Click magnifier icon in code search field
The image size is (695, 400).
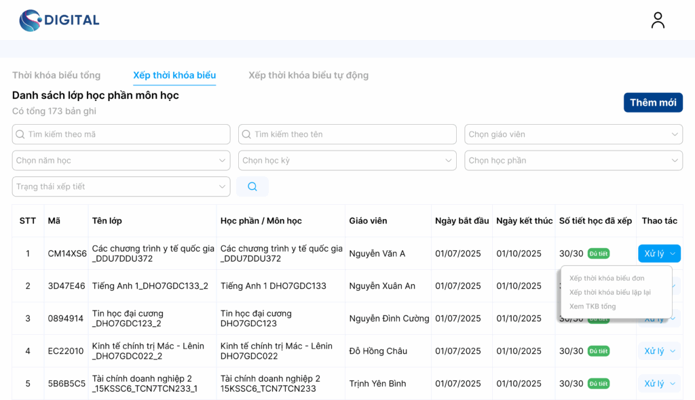pos(20,134)
